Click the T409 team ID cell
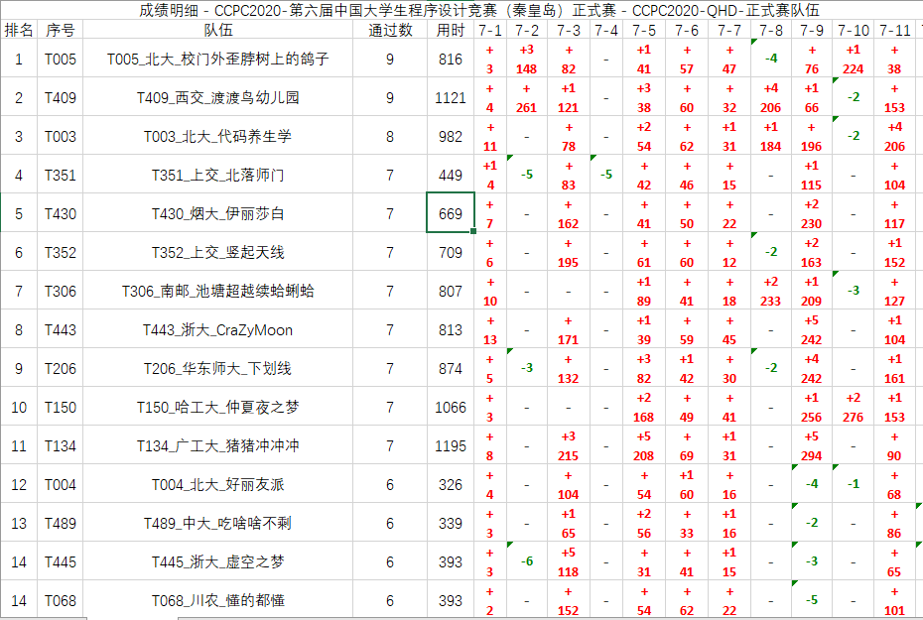 (60, 98)
